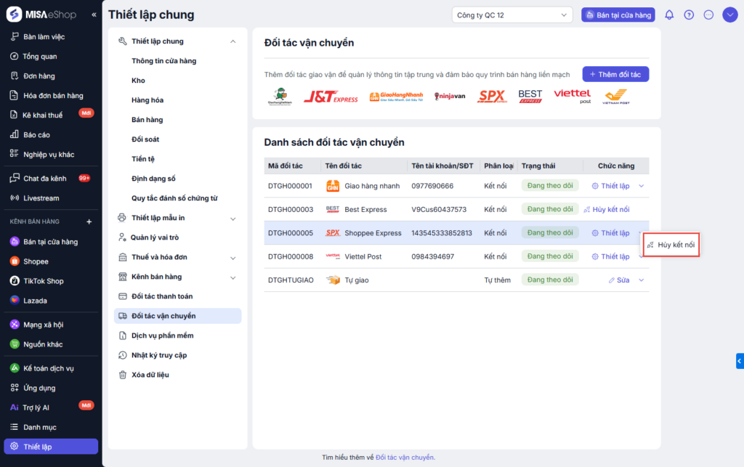This screenshot has width=744, height=467.
Task: Open TikTok Shop sales channel
Action: click(43, 281)
